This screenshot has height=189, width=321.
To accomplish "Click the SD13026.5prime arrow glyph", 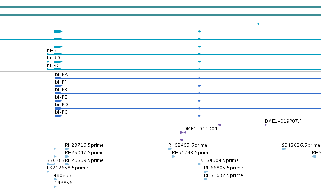I will point(284,149).
